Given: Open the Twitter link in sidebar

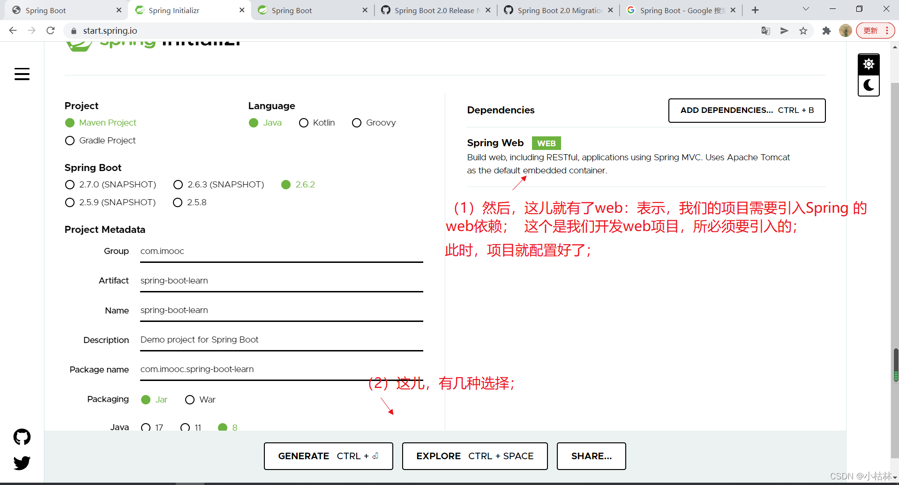Looking at the screenshot, I should (22, 463).
